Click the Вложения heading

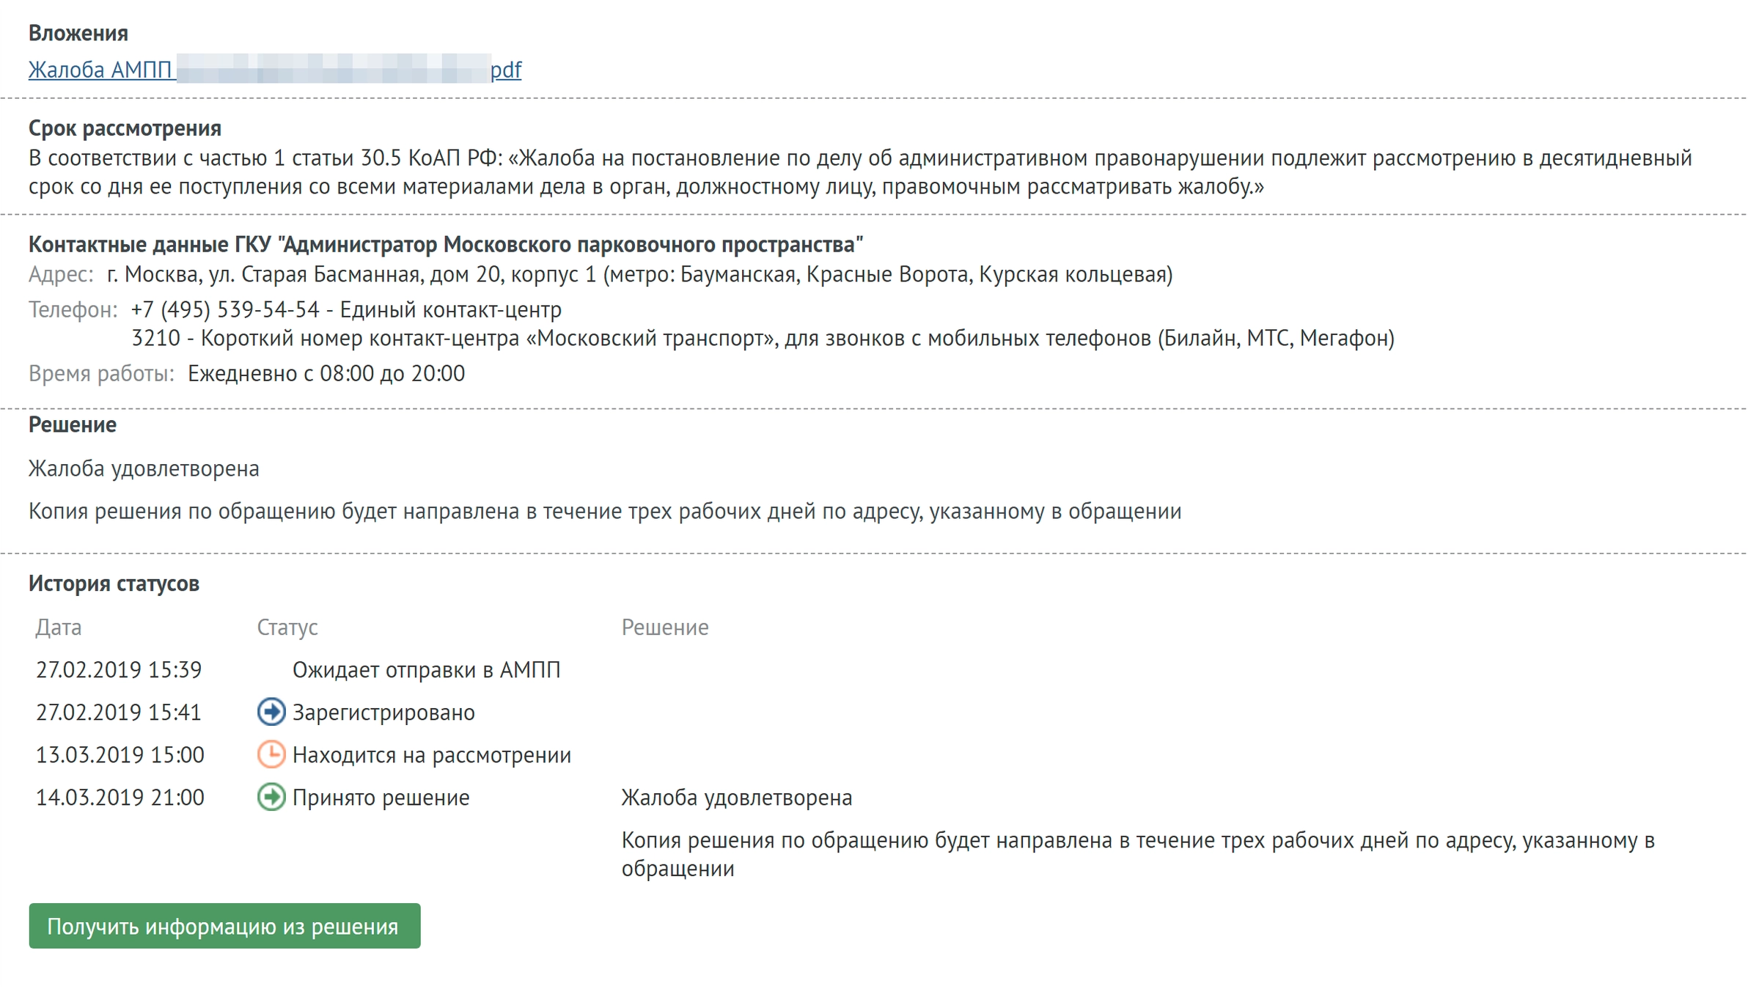(x=78, y=33)
